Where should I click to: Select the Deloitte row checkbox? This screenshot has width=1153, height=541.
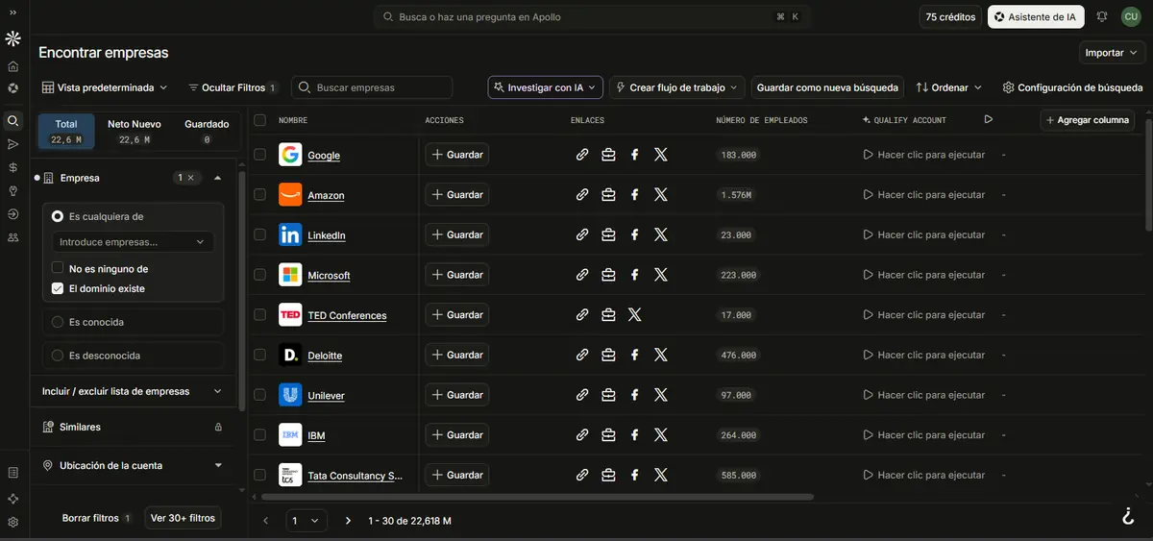coord(259,355)
